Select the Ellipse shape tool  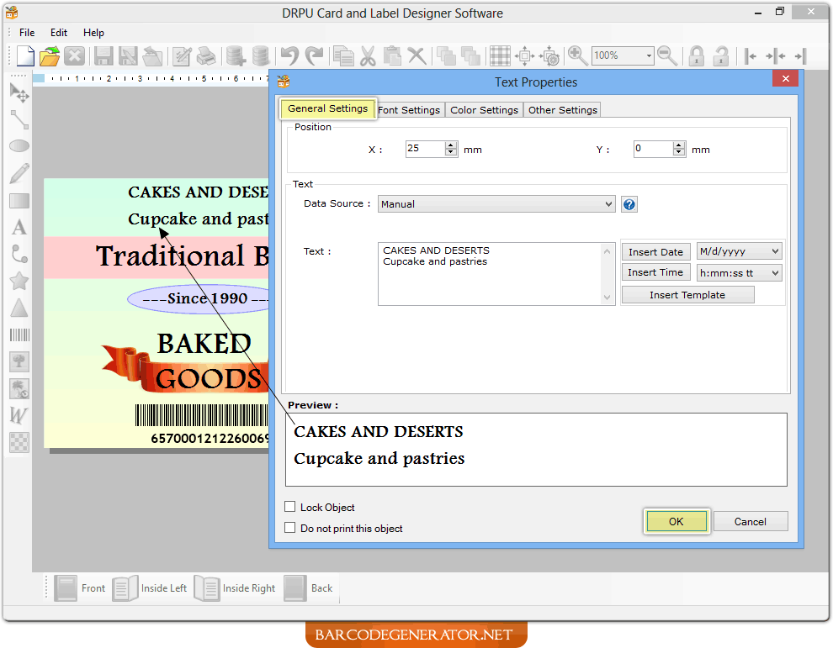19,146
